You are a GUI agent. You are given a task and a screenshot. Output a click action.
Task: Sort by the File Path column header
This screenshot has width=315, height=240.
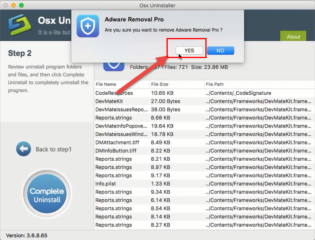point(259,84)
